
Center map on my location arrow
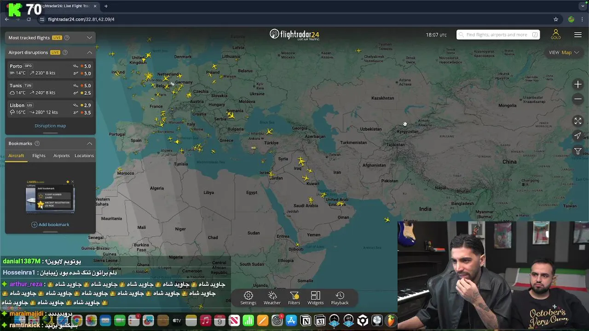click(x=578, y=136)
